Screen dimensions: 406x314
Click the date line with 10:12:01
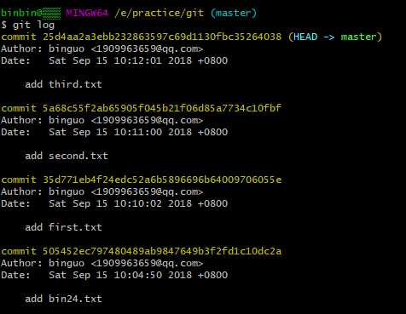[x=114, y=60]
